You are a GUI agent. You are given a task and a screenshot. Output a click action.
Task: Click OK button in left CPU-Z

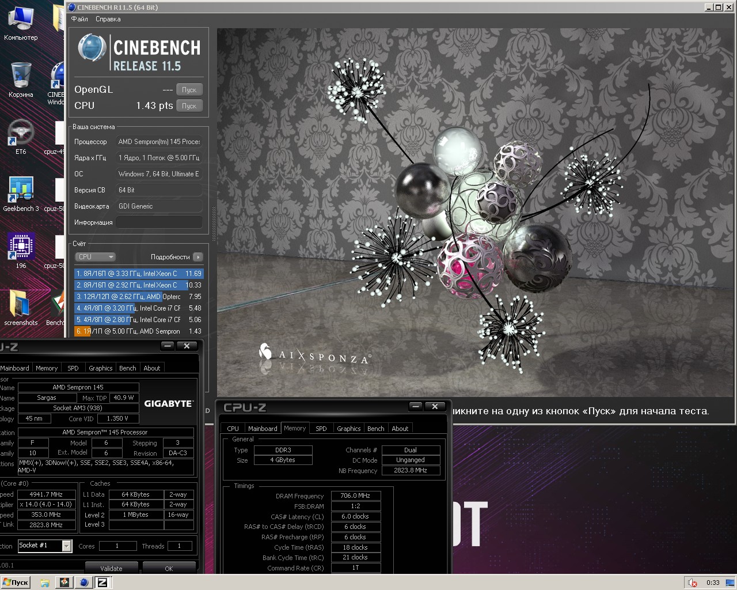point(169,569)
